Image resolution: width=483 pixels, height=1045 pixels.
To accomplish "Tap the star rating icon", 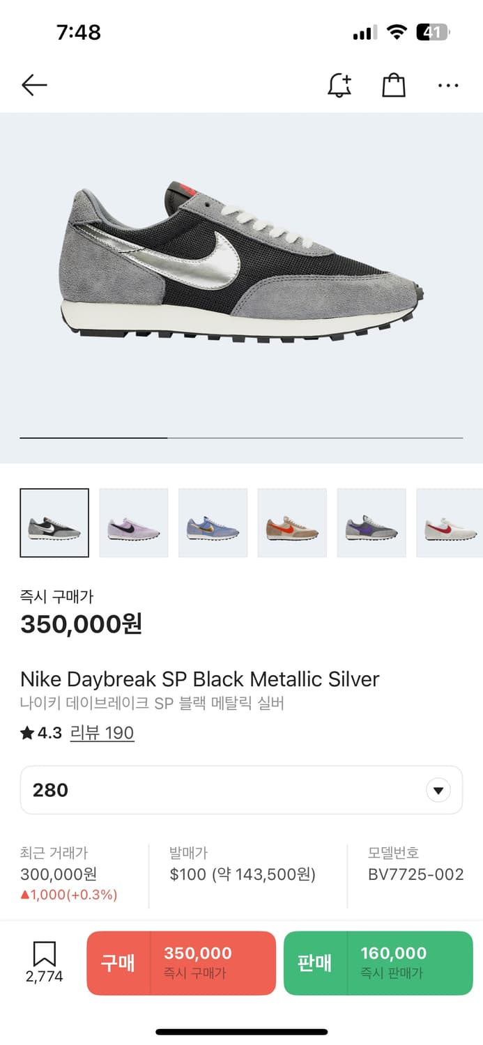I will 27,733.
